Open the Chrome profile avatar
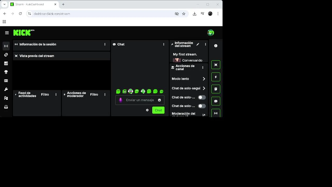Image resolution: width=332 pixels, height=187 pixels. tap(210, 14)
